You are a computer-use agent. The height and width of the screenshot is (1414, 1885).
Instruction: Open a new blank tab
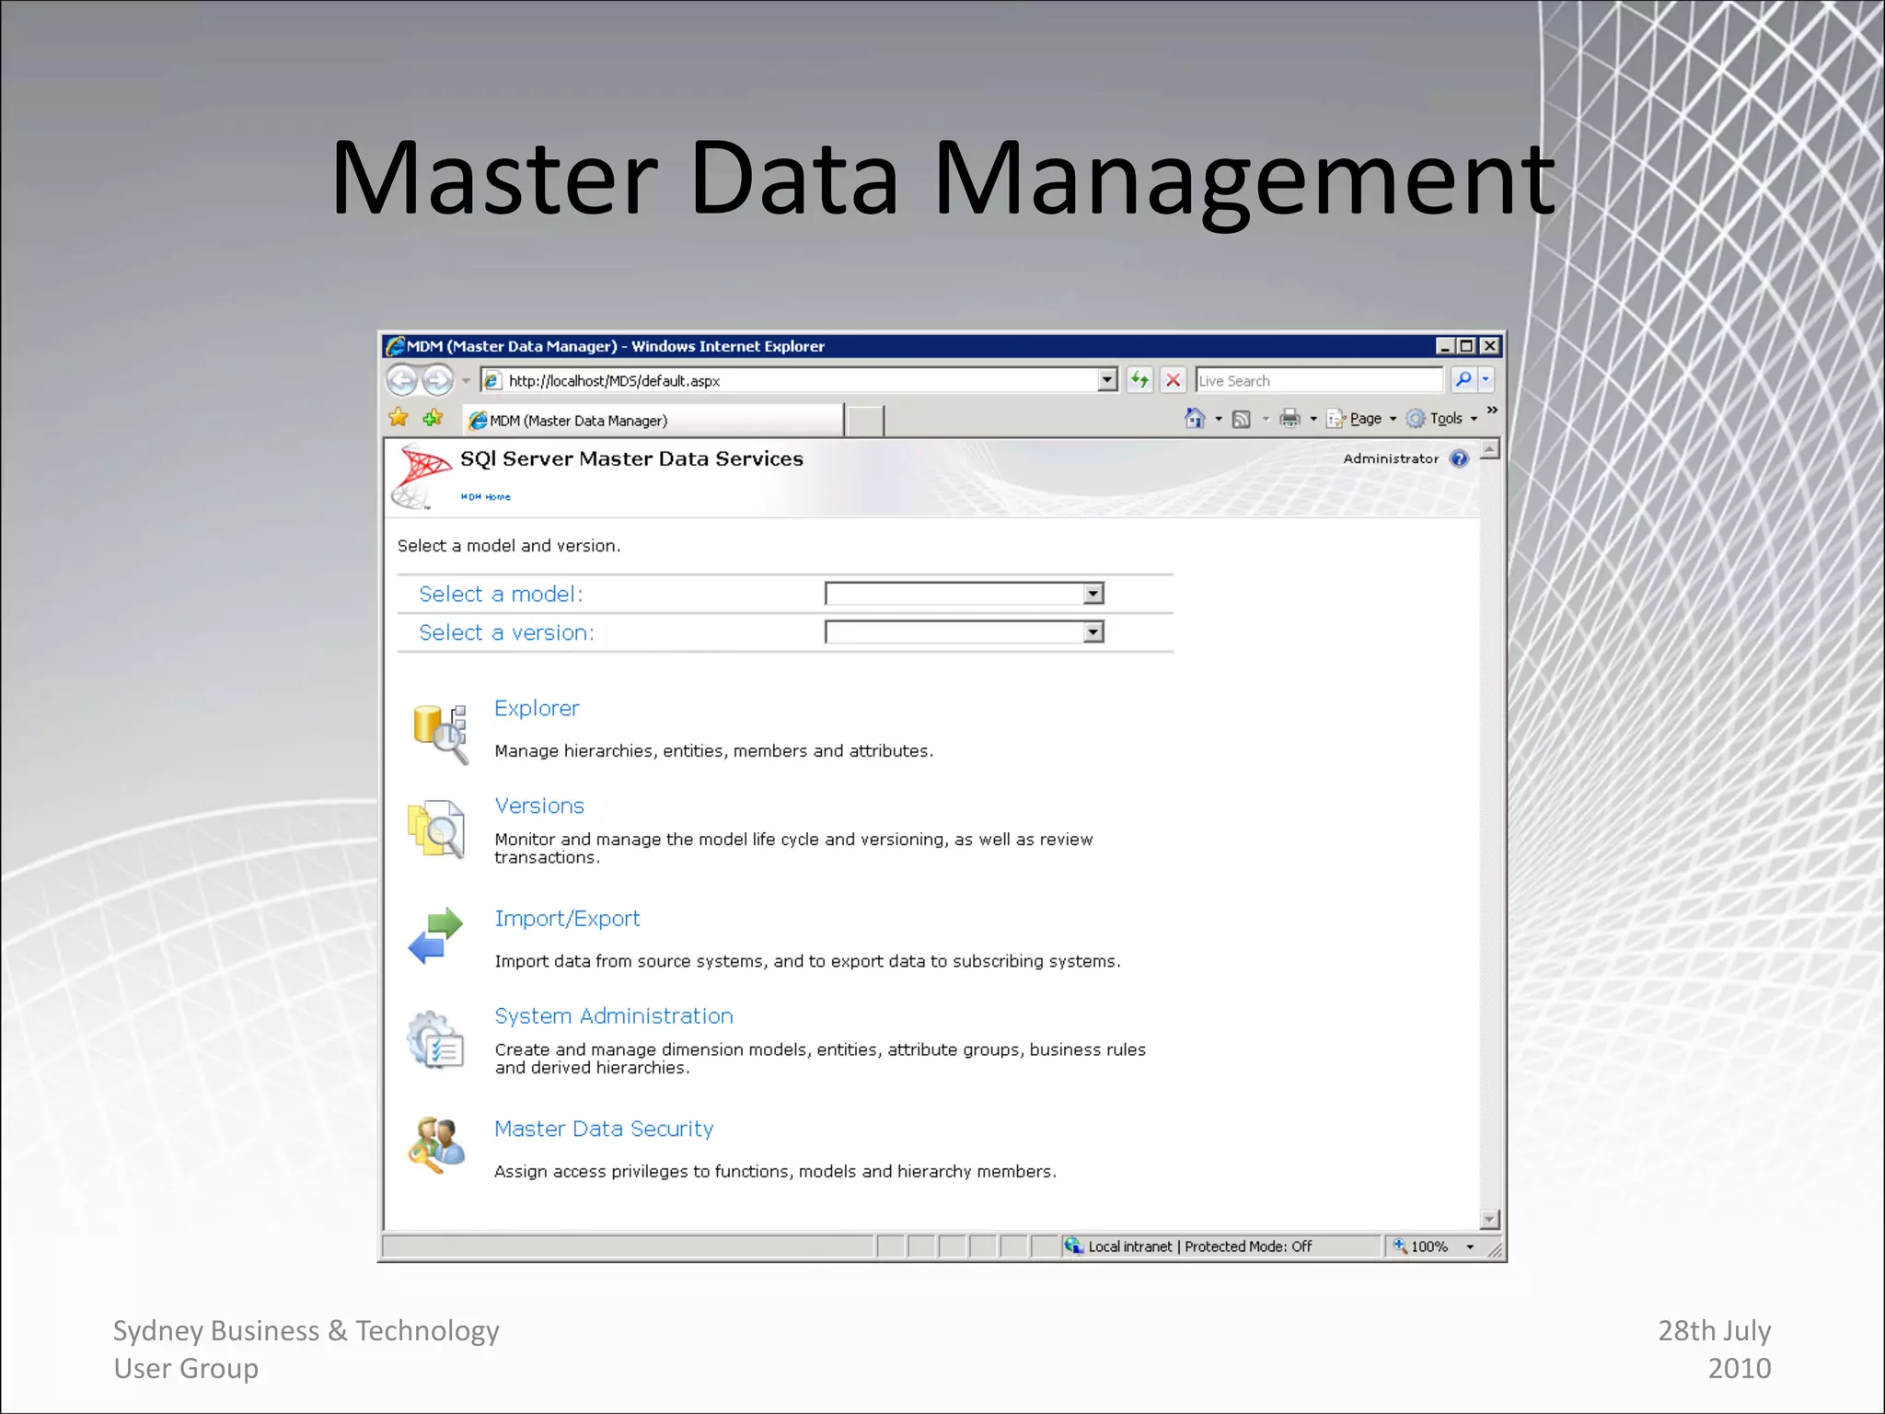(865, 421)
